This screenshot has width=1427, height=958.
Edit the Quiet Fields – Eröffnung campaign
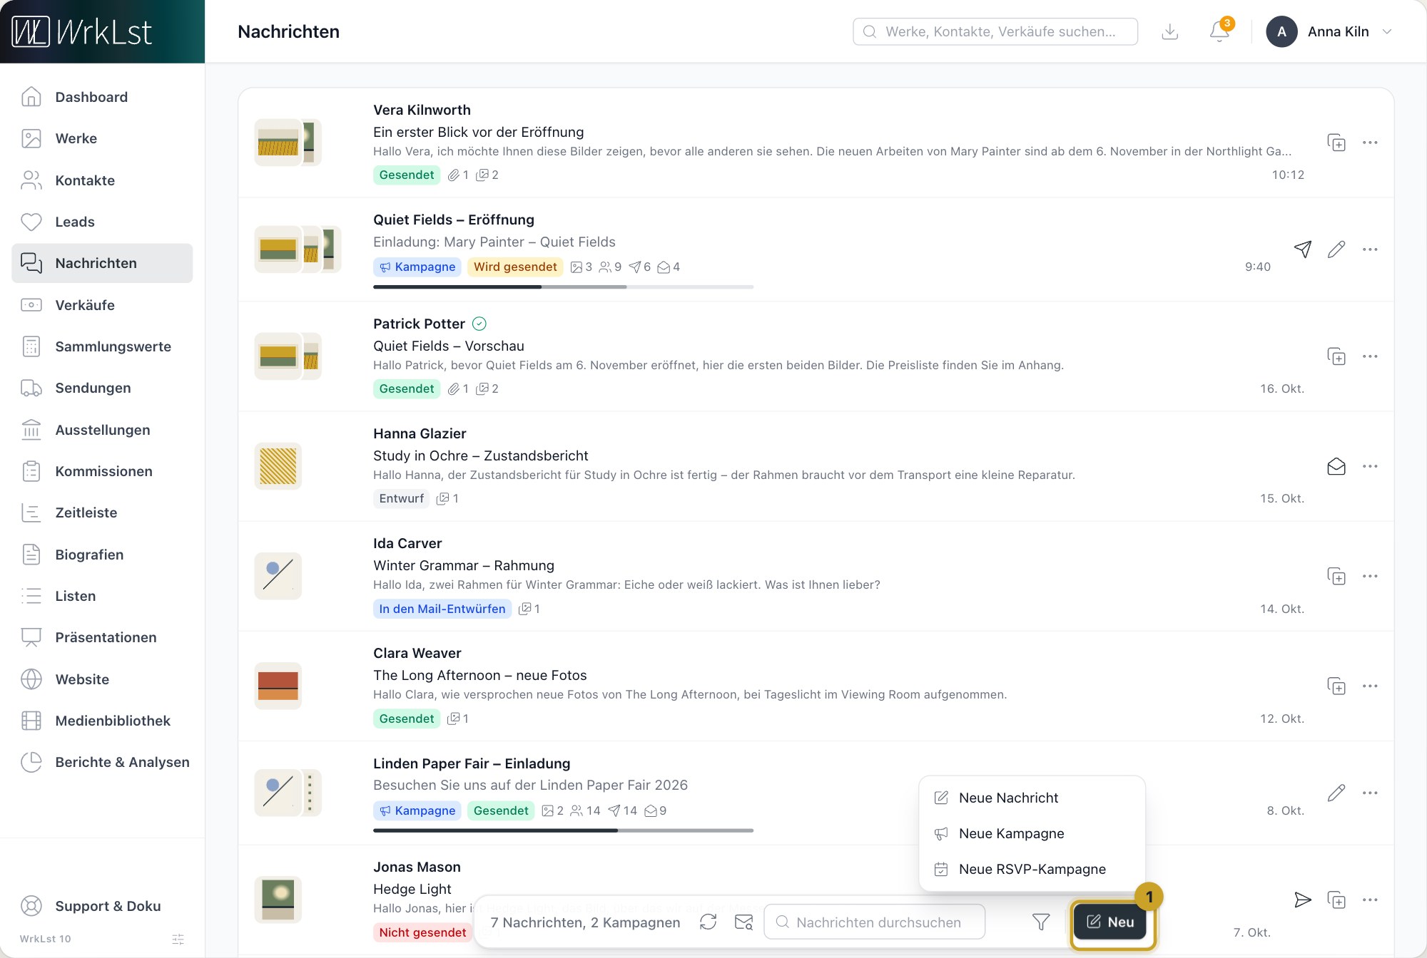click(x=1336, y=249)
